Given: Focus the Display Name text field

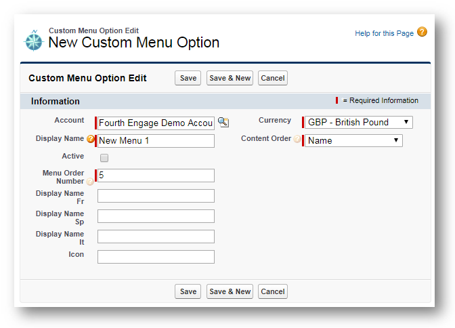Looking at the screenshot, I should pos(156,140).
